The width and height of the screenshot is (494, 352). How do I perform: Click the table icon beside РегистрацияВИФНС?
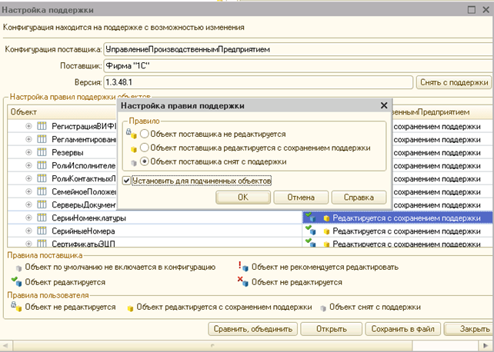pyautogui.click(x=42, y=127)
